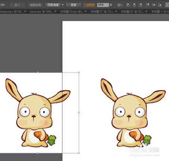Close the sara.eps document tab
The width and height of the screenshot is (169, 161).
(55, 12)
